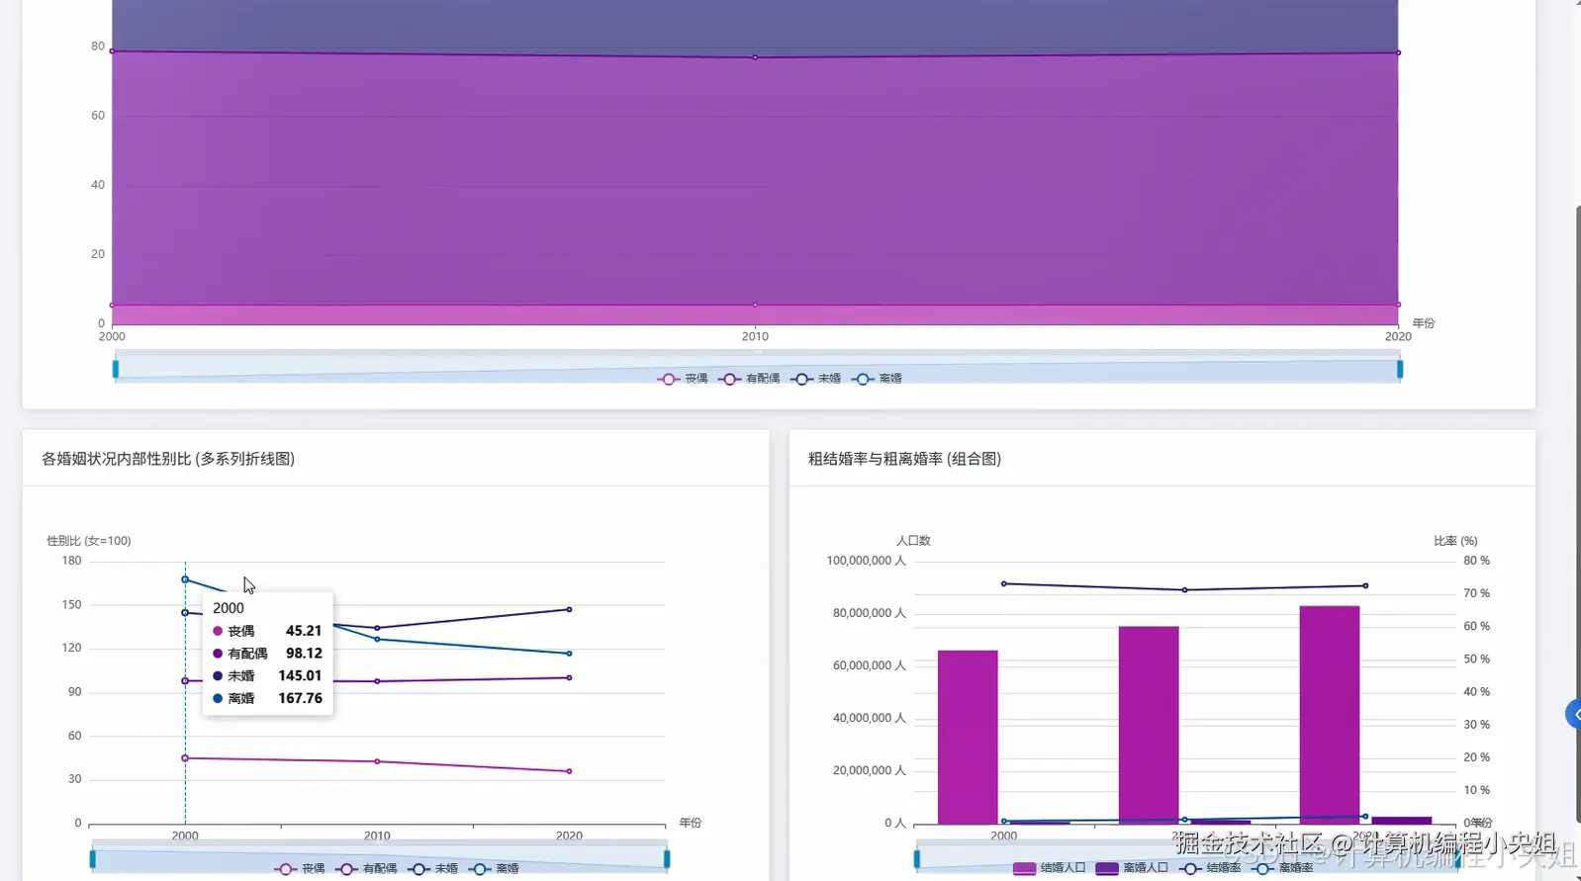Open the blue side panel arrow tab

click(1573, 714)
